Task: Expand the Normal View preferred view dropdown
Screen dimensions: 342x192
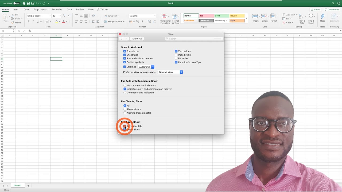Action: point(170,72)
